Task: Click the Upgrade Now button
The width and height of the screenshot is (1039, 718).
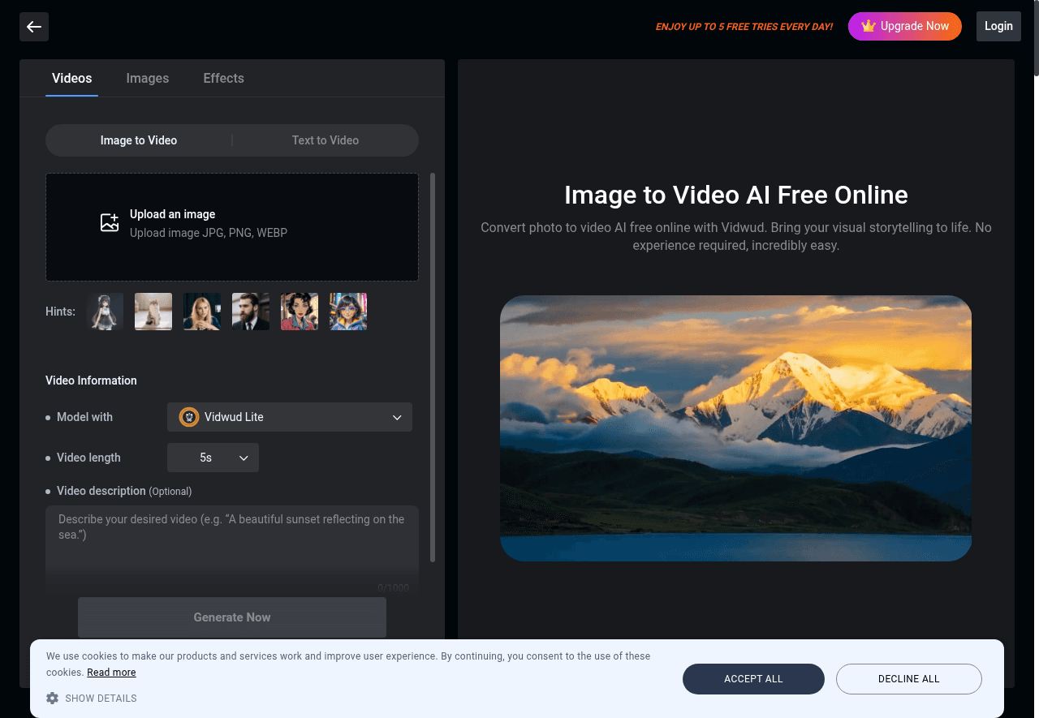Action: [x=904, y=26]
